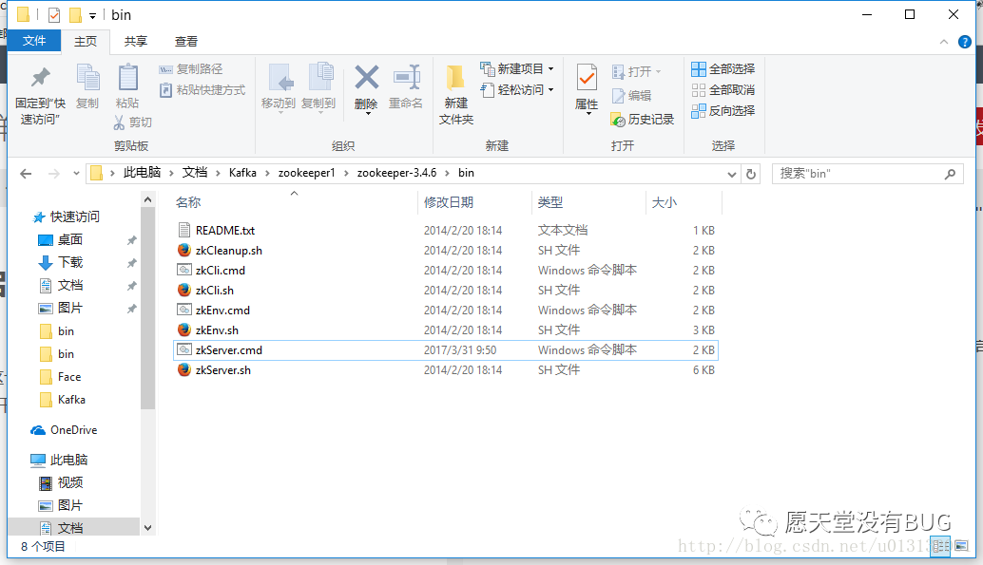The image size is (983, 565).
Task: Select the zkEnv.sh file
Action: click(x=217, y=330)
